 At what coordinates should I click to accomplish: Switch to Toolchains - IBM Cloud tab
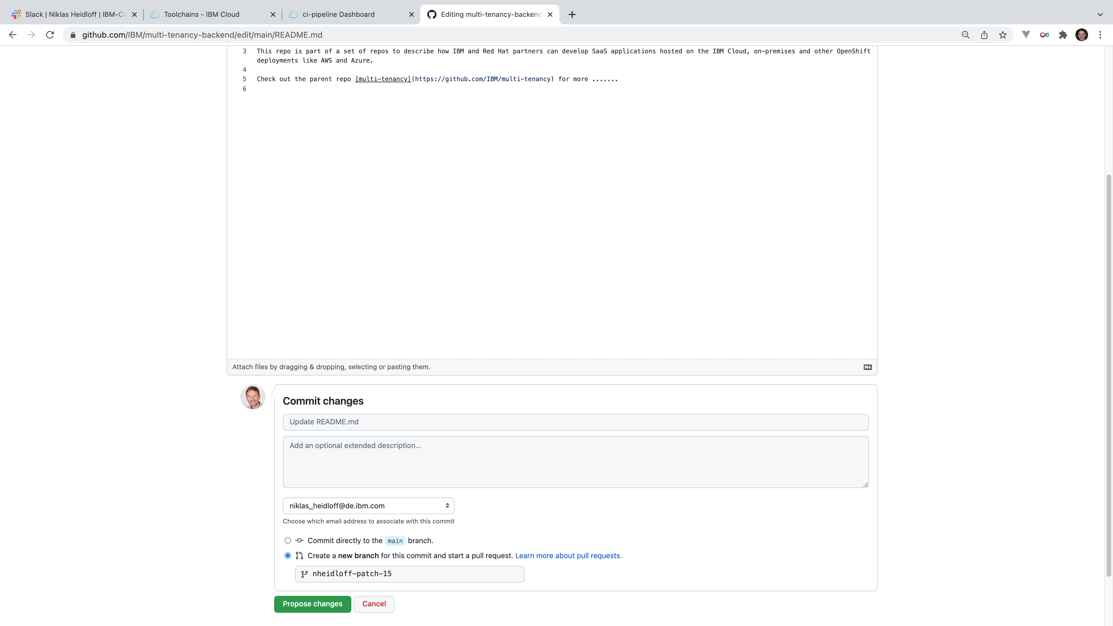pyautogui.click(x=201, y=14)
